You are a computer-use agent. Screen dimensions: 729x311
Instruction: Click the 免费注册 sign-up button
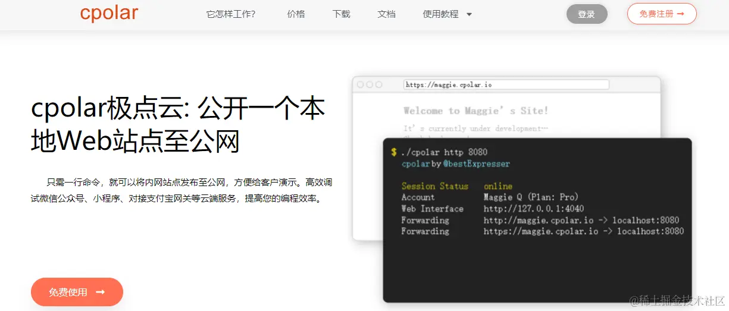coord(662,14)
